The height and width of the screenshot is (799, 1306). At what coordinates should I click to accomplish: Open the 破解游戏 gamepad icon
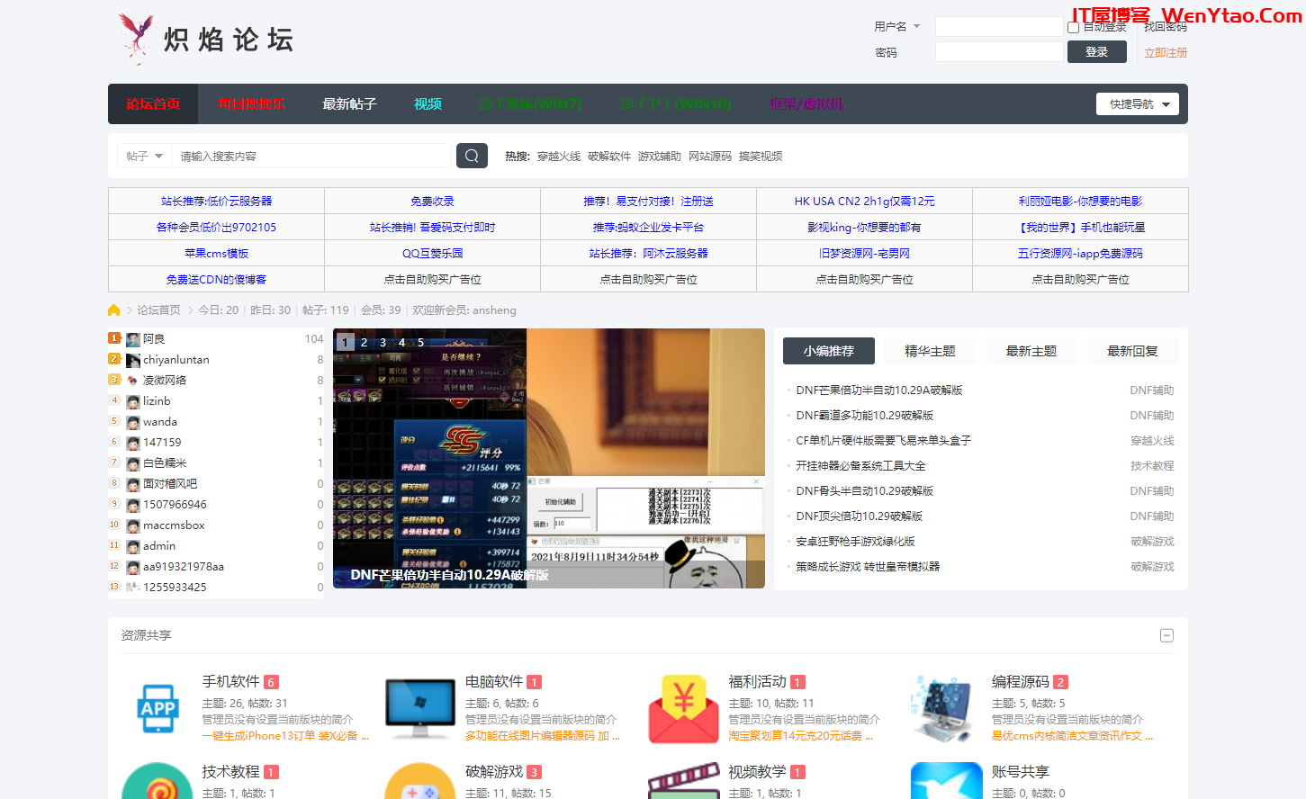click(420, 781)
